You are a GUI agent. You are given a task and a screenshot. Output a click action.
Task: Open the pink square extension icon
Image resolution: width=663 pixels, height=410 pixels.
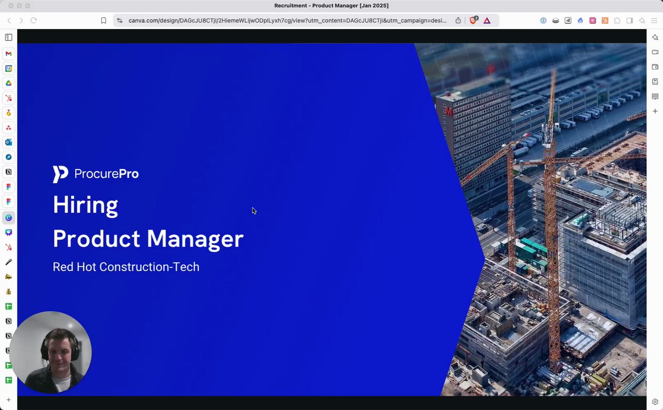[593, 20]
